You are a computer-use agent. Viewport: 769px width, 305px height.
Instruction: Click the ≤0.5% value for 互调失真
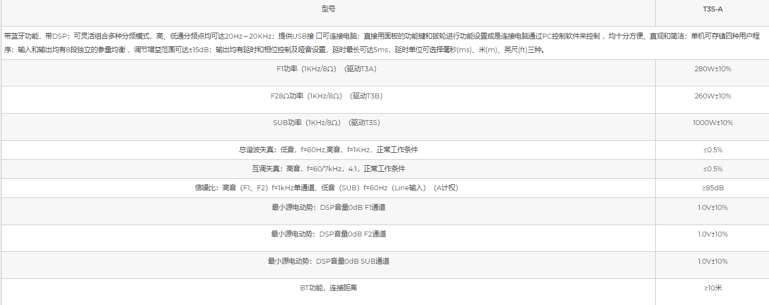click(712, 169)
